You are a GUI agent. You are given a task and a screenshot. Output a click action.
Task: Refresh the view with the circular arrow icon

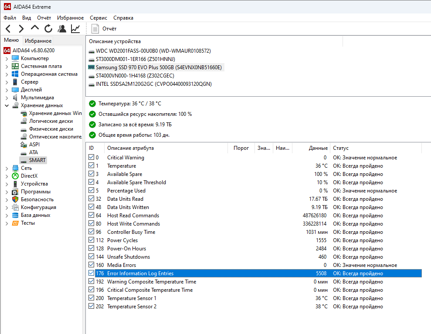pos(48,29)
